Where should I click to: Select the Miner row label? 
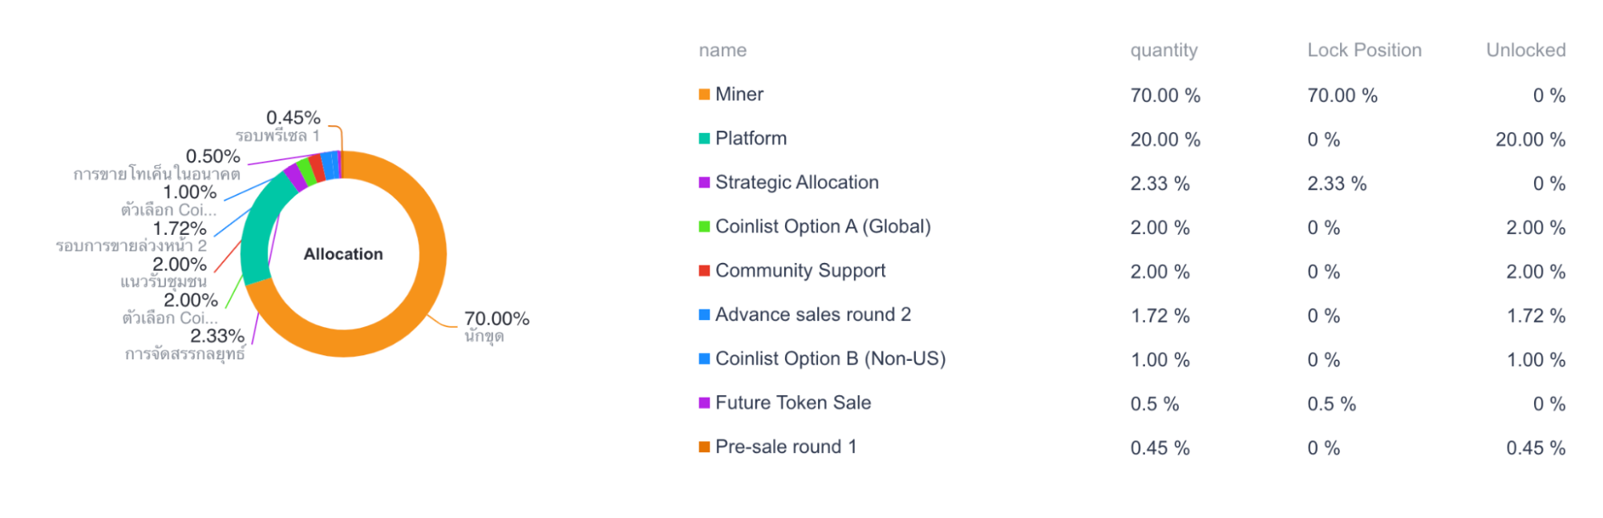coord(739,95)
